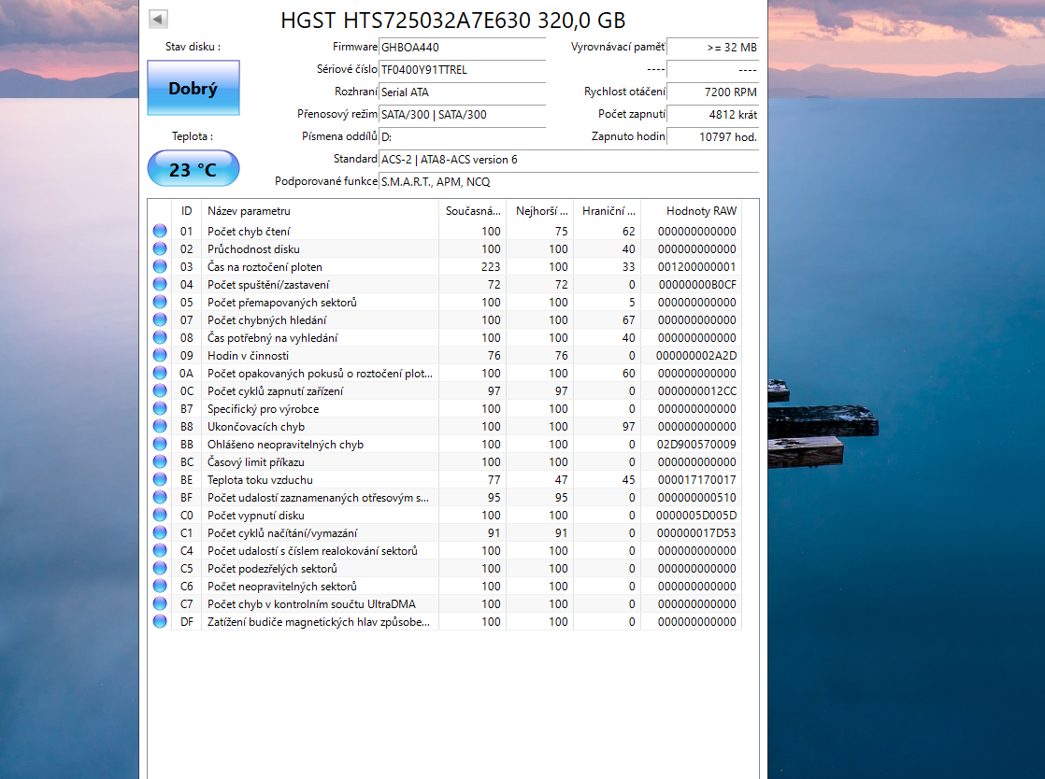Click the 23 °C temperature gauge
Viewport: 1045px width, 779px height.
point(193,168)
